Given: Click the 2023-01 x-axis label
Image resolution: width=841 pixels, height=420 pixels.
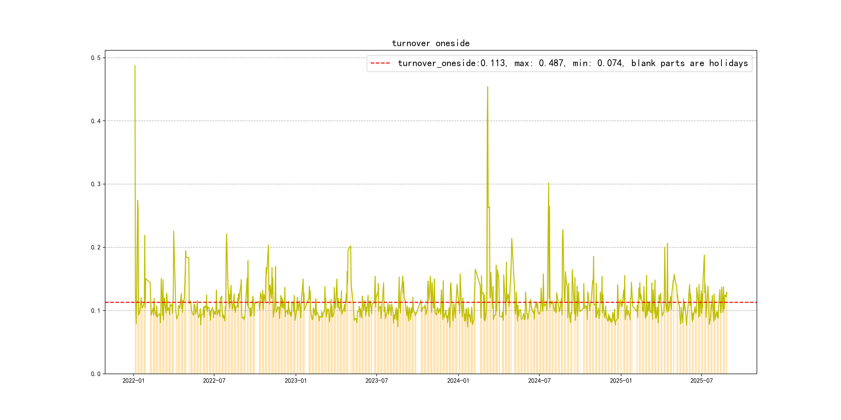Looking at the screenshot, I should click(295, 381).
